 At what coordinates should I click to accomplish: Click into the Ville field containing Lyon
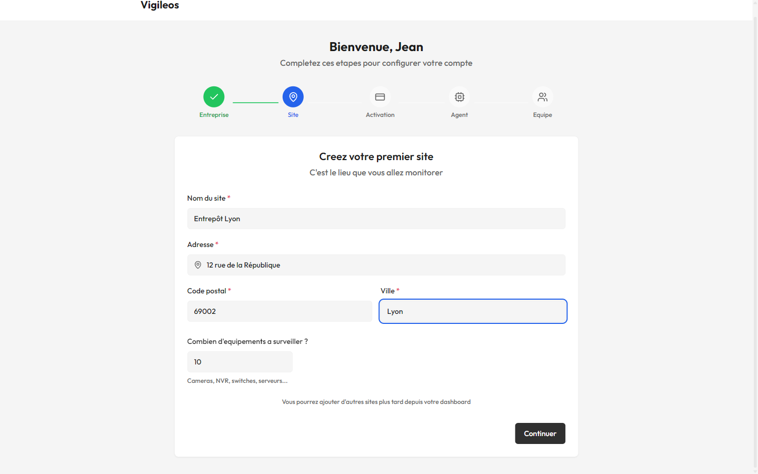coord(473,311)
